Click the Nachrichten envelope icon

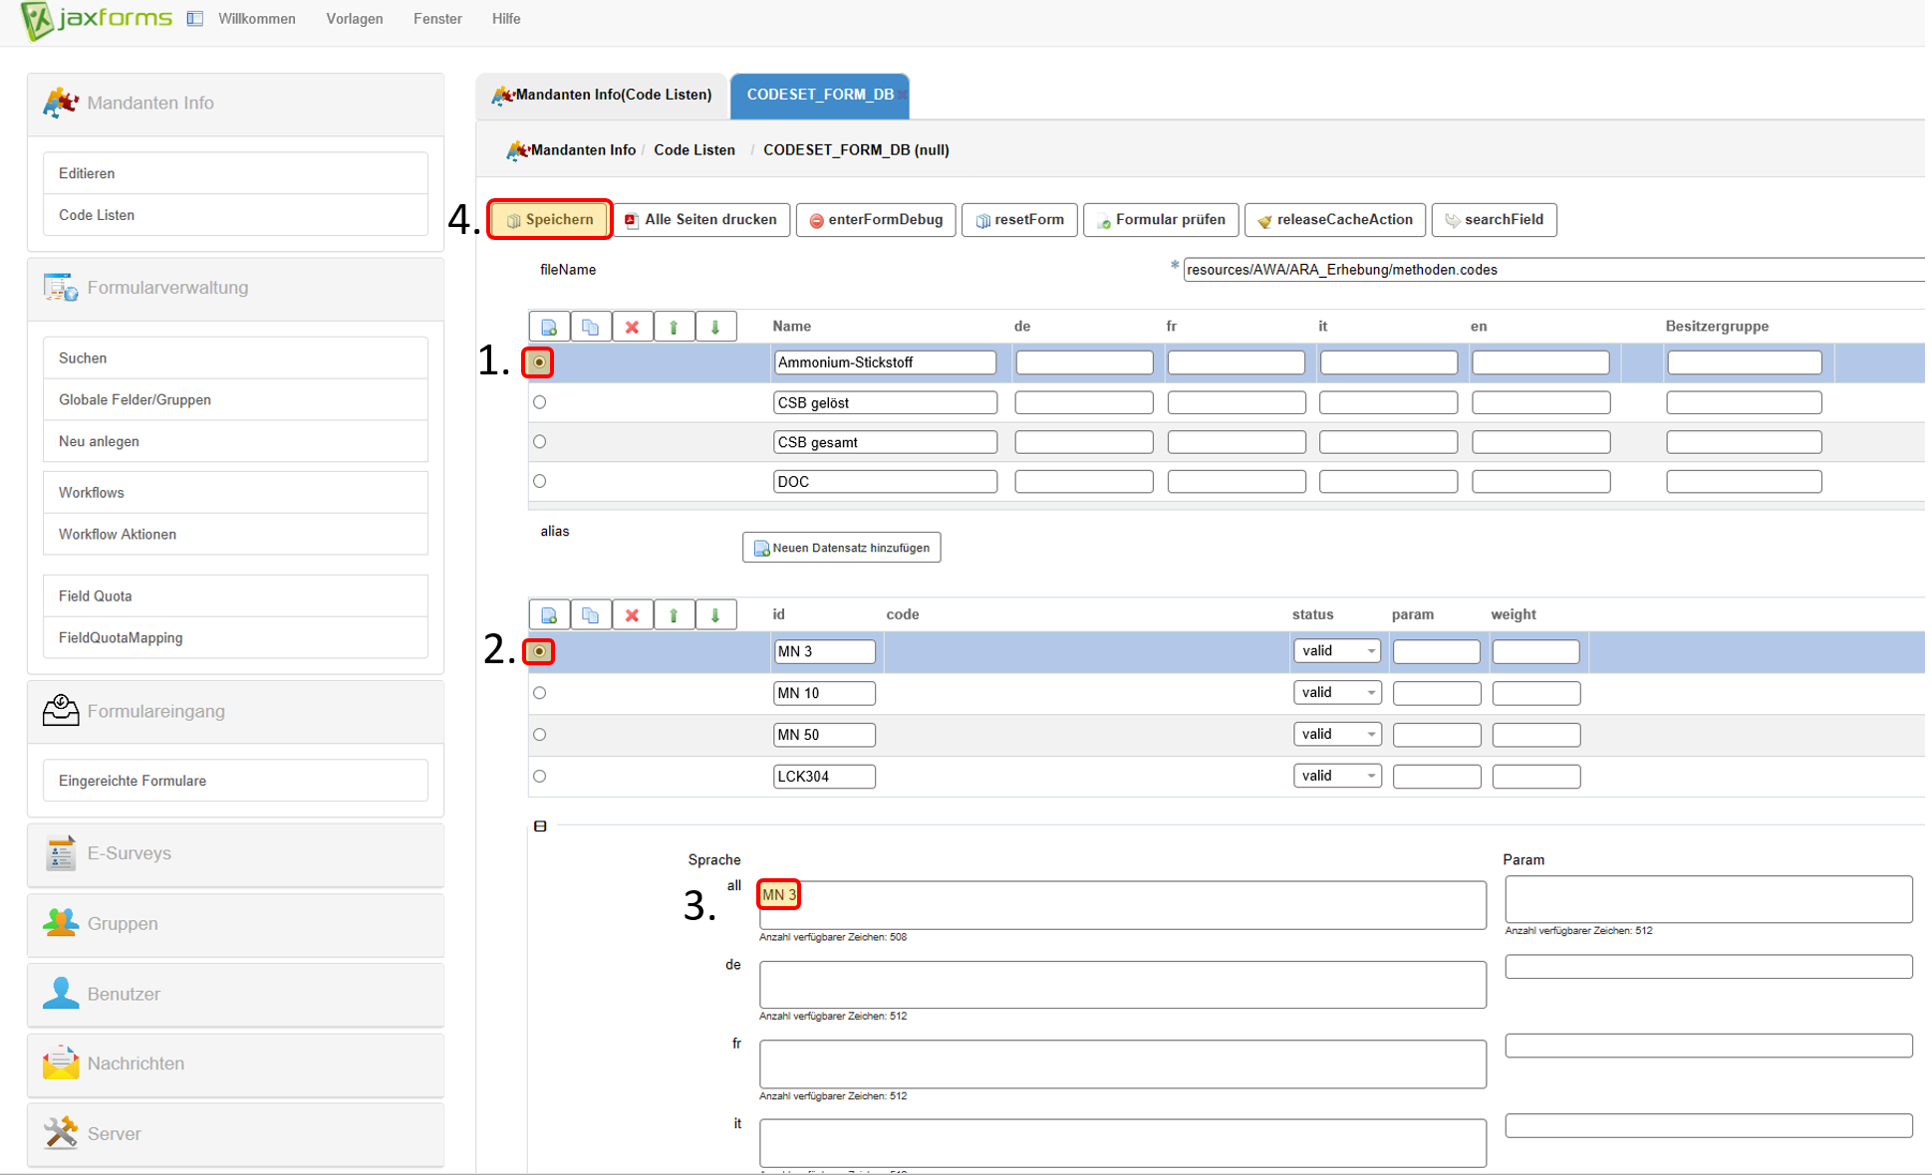[60, 1062]
